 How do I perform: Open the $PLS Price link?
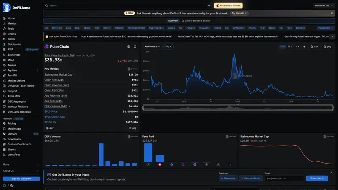pos(51,111)
